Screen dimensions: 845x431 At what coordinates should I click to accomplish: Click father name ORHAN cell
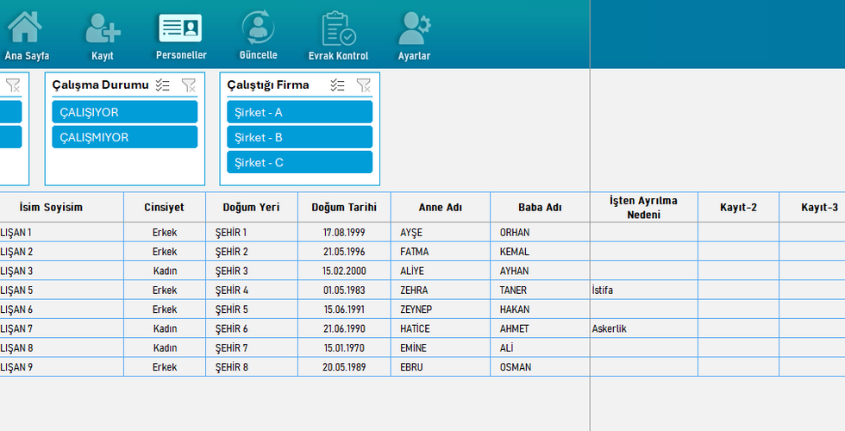coord(540,232)
